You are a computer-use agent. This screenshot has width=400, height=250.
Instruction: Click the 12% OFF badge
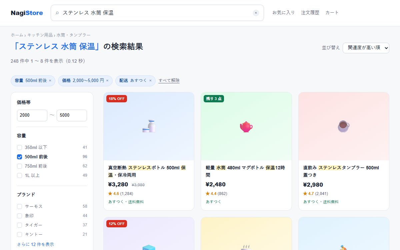pos(117,224)
